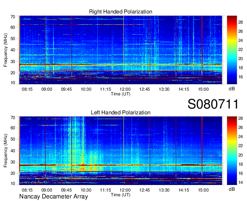Click the 28 dB tick on the Right Handed color bar
The width and height of the screenshot is (247, 201).
coord(240,22)
